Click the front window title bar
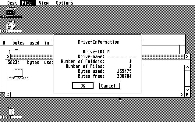The image size is (195, 122). tap(163, 57)
